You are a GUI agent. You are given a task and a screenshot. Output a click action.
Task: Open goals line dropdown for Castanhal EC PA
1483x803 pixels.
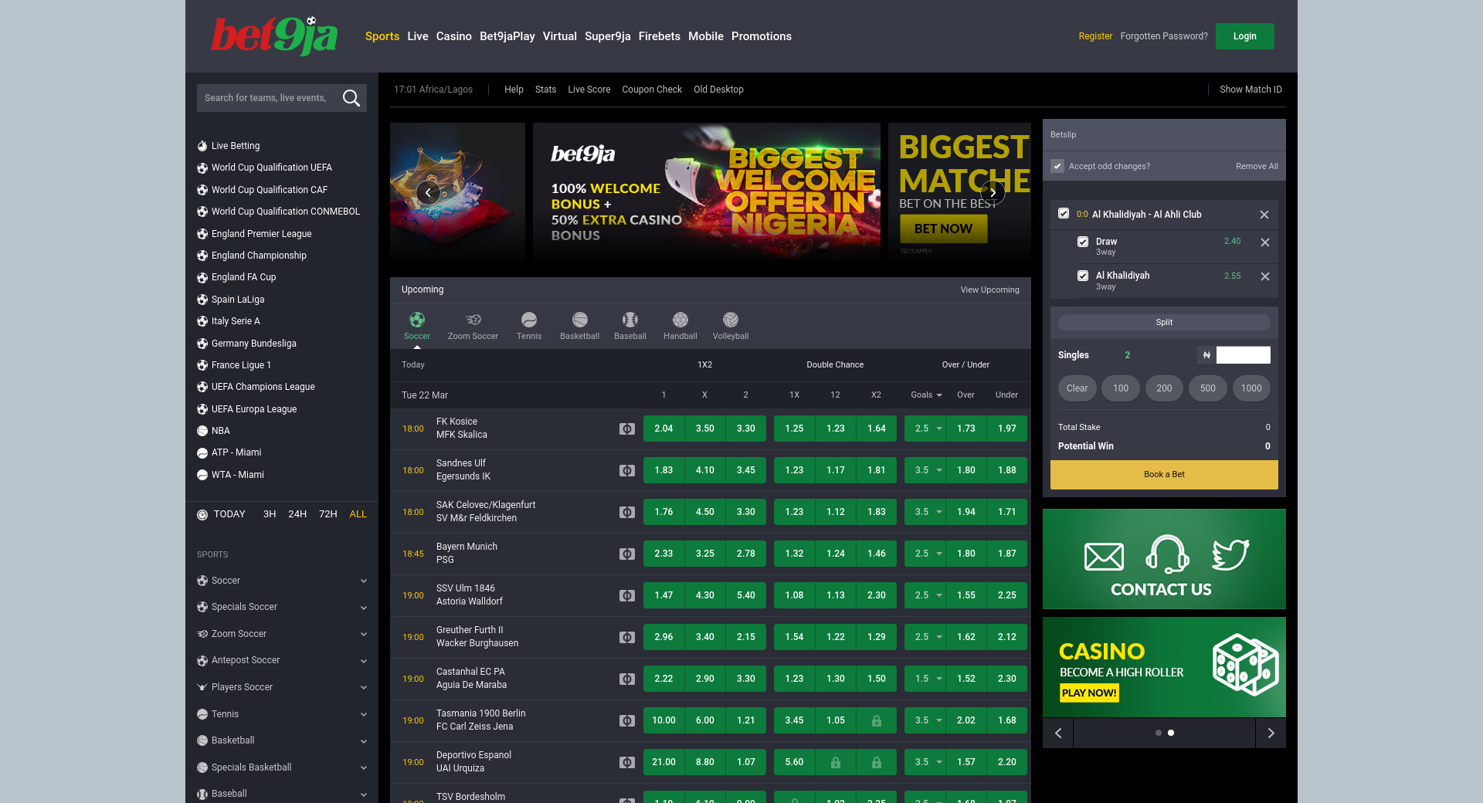(x=925, y=679)
